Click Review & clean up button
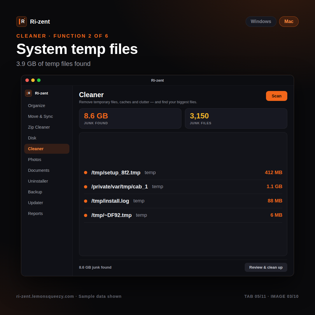 tap(266, 267)
